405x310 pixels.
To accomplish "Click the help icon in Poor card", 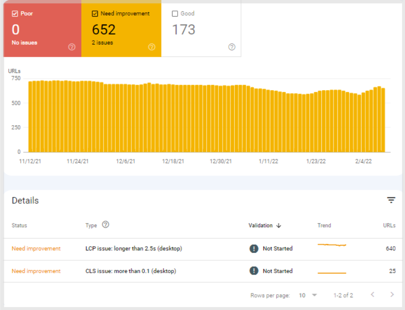I will click(72, 47).
